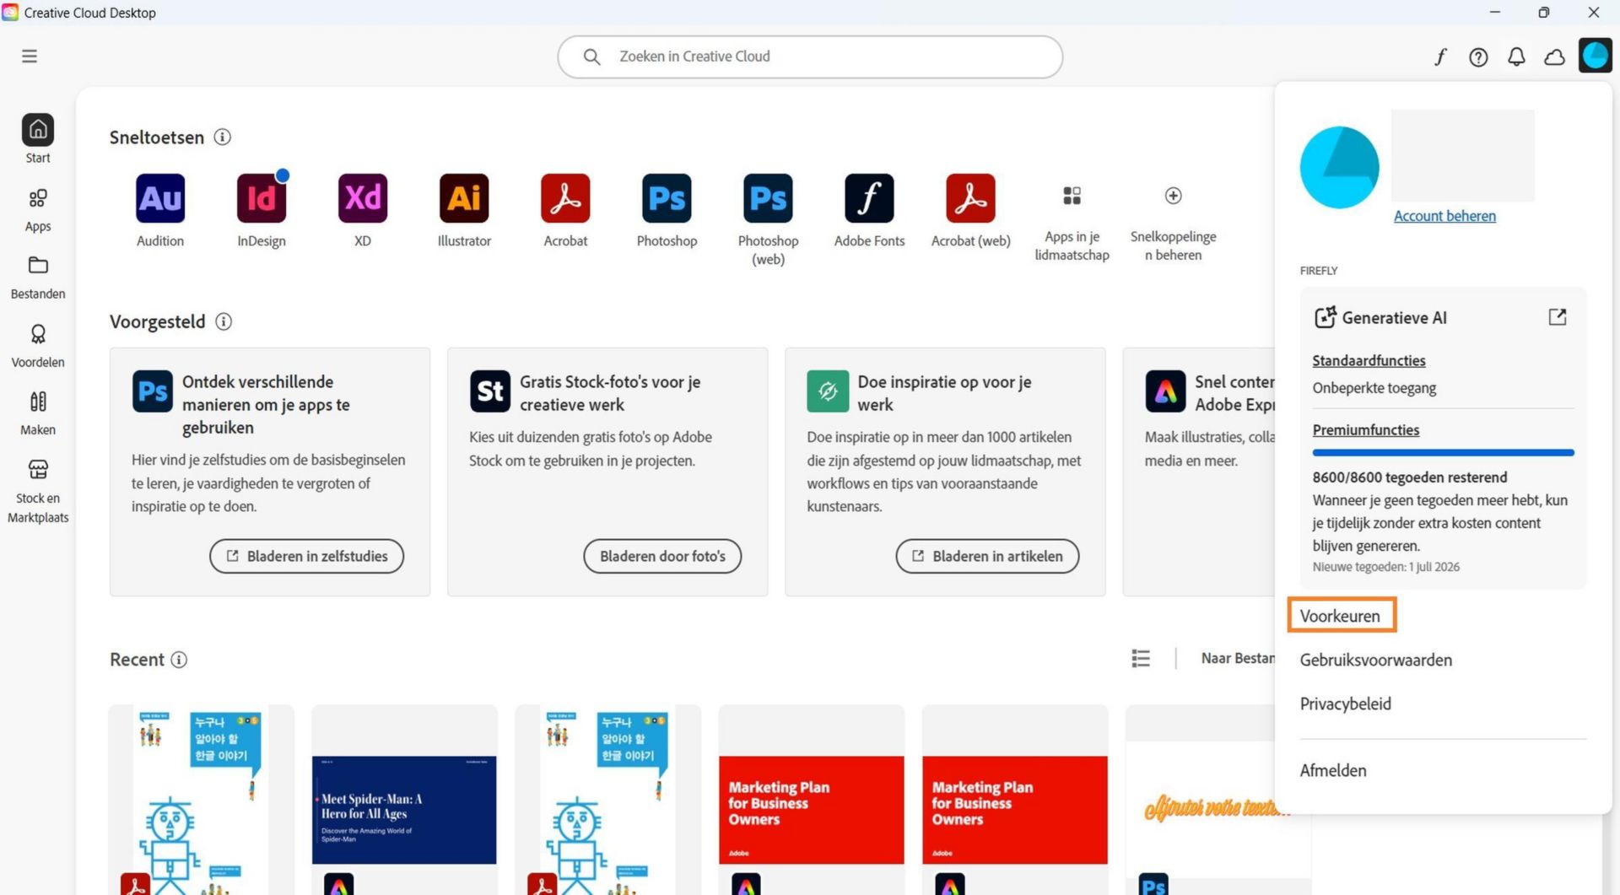Click 'Onbeperkte toegang' text
The image size is (1620, 895).
1374,388
